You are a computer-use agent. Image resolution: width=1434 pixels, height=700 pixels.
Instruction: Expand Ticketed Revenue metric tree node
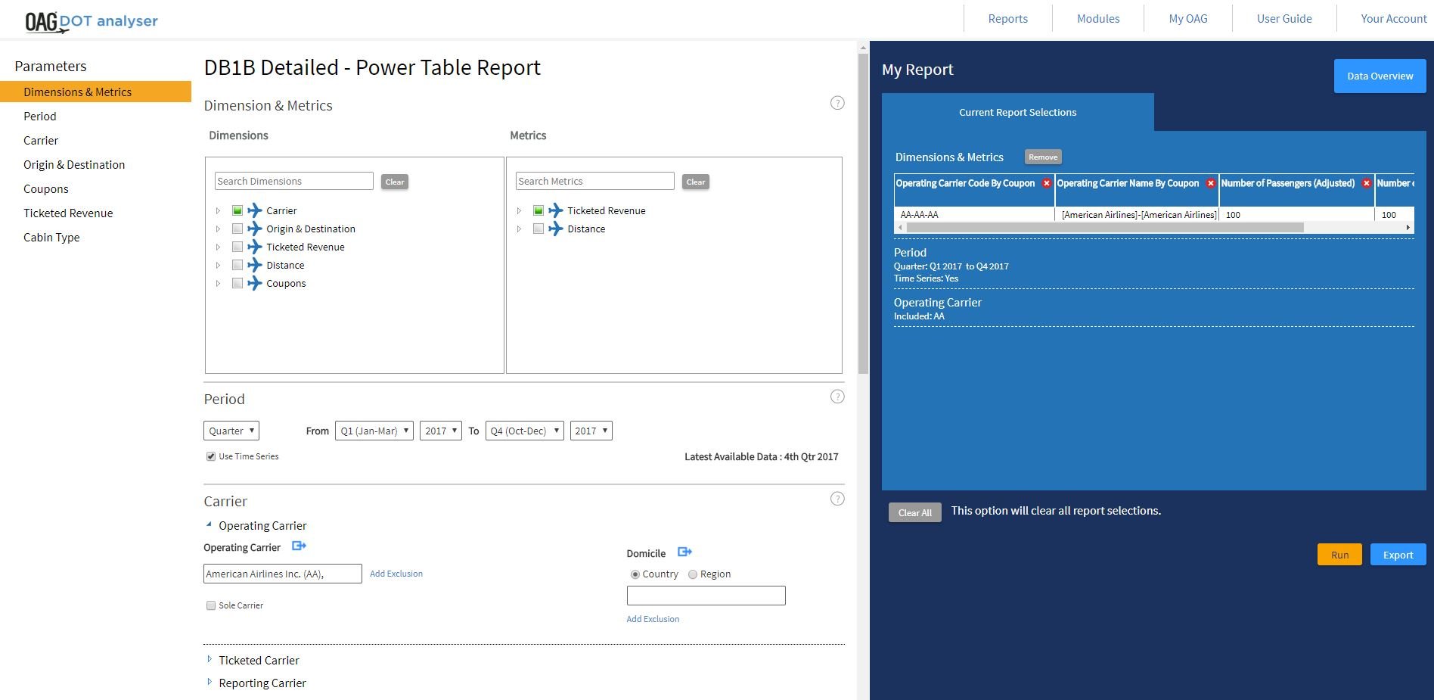[x=519, y=210]
